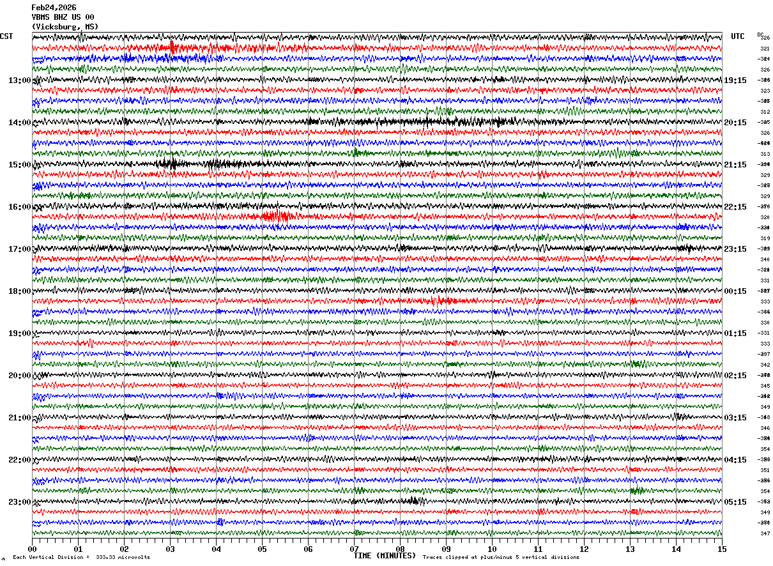Click minute tick 14 on bottom axis
The height and width of the screenshot is (566, 773).
(676, 549)
